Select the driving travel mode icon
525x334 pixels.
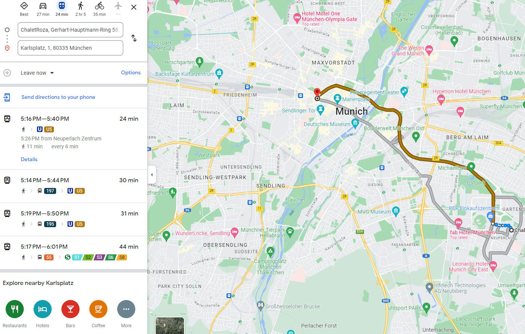[x=43, y=6]
